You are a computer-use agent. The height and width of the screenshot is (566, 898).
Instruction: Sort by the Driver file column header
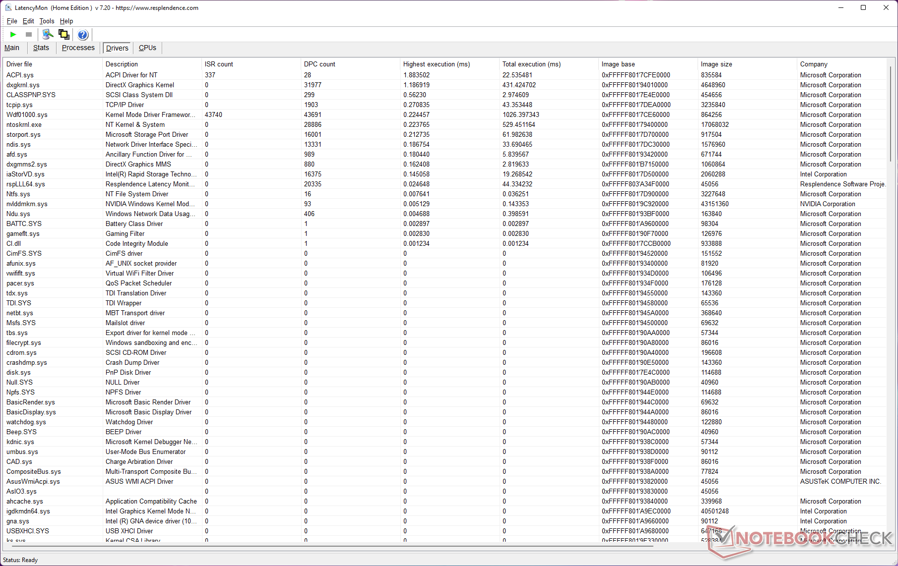[x=53, y=64]
